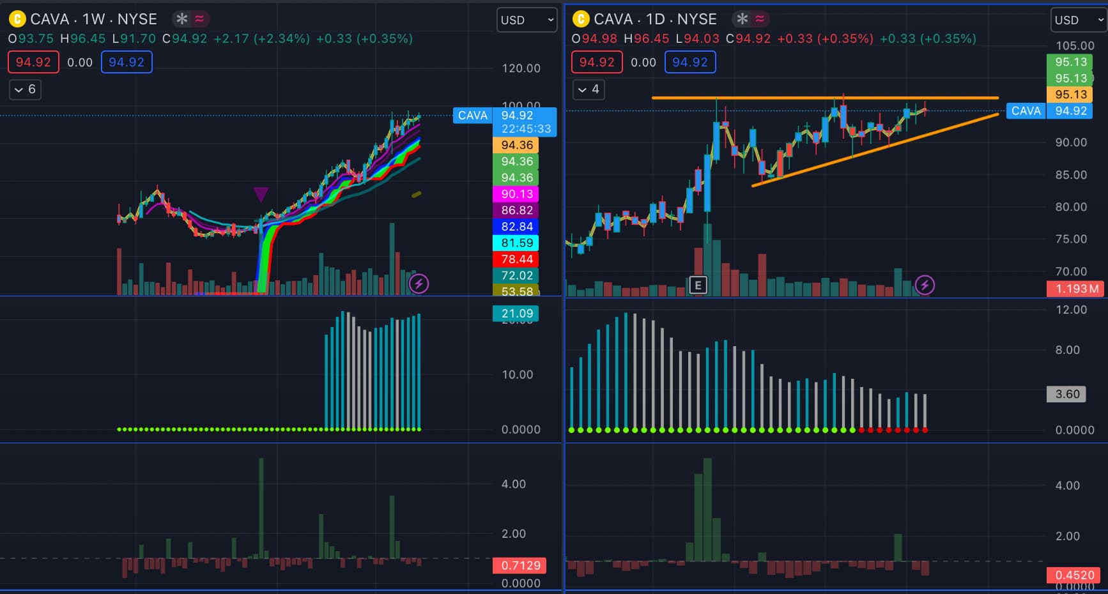Image resolution: width=1108 pixels, height=594 pixels.
Task: Click the red 78.44 price label
Action: pos(516,259)
